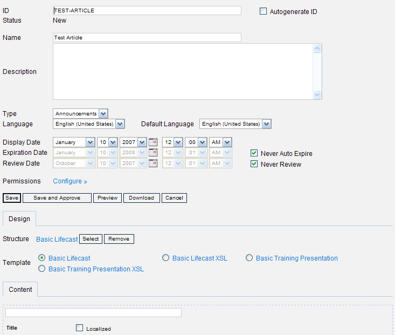This screenshot has width=395, height=335.
Task: Click the Description scrollbar down arrow
Action: pyautogui.click(x=317, y=94)
